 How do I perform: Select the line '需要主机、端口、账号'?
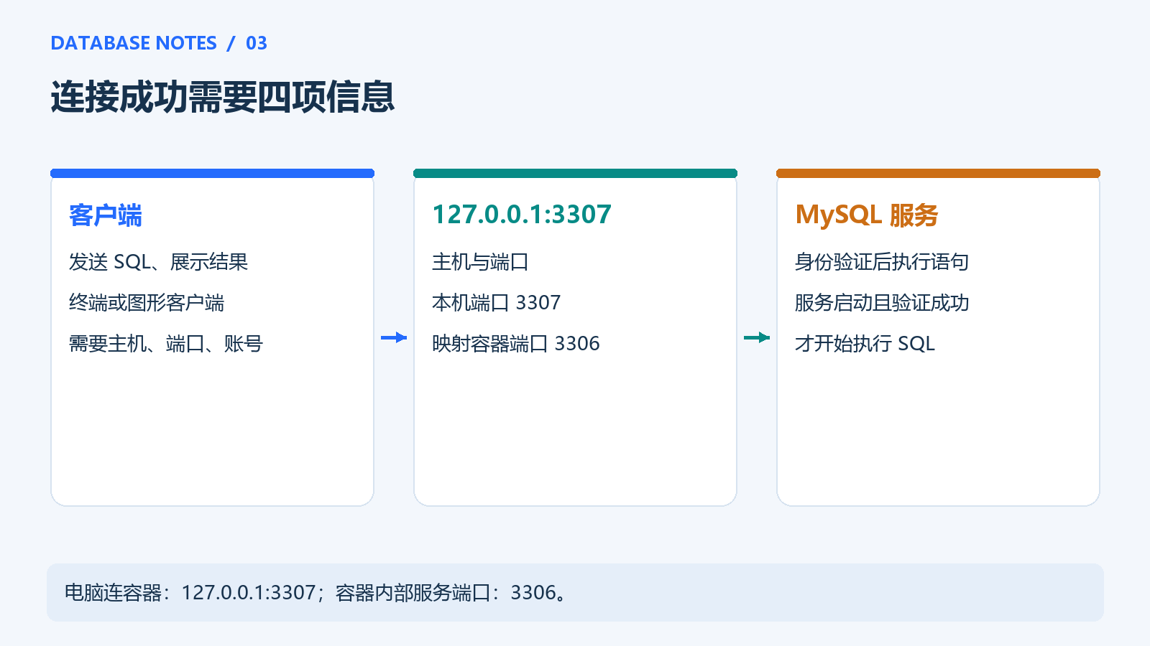coord(166,344)
